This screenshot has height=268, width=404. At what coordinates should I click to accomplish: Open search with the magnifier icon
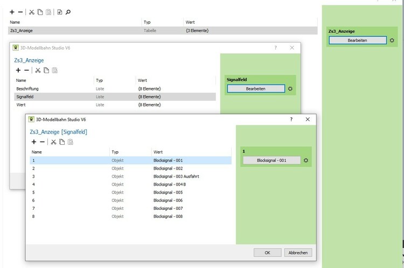point(68,12)
